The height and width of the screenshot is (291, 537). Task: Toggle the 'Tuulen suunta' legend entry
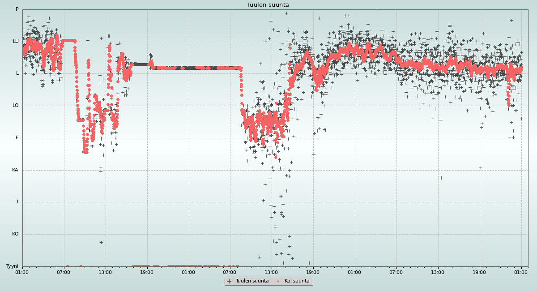click(252, 281)
